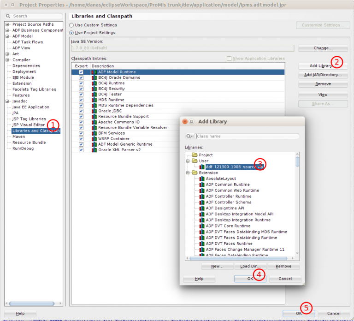Screen dimensions: 354x321
Task: Toggle Export checkbox for Apache Commons IO
Action: [81, 122]
